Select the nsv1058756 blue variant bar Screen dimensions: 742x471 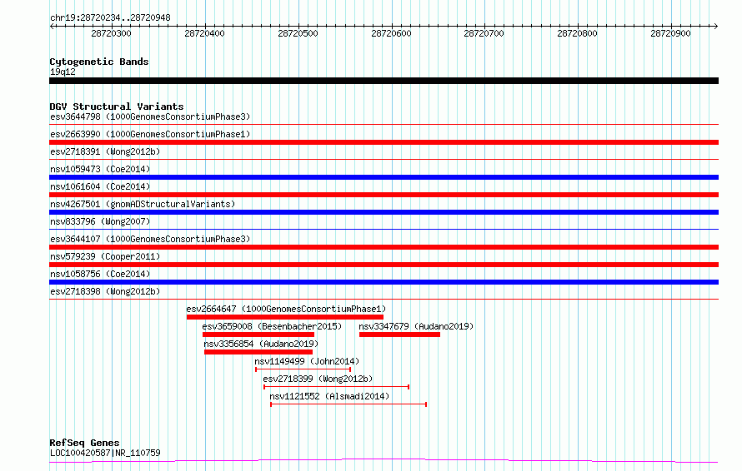pyautogui.click(x=384, y=282)
